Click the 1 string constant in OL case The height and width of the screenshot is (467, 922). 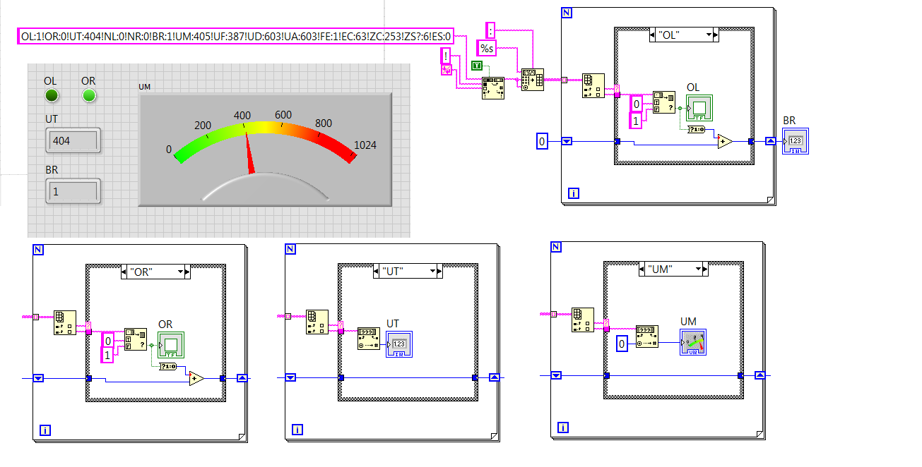pyautogui.click(x=637, y=121)
